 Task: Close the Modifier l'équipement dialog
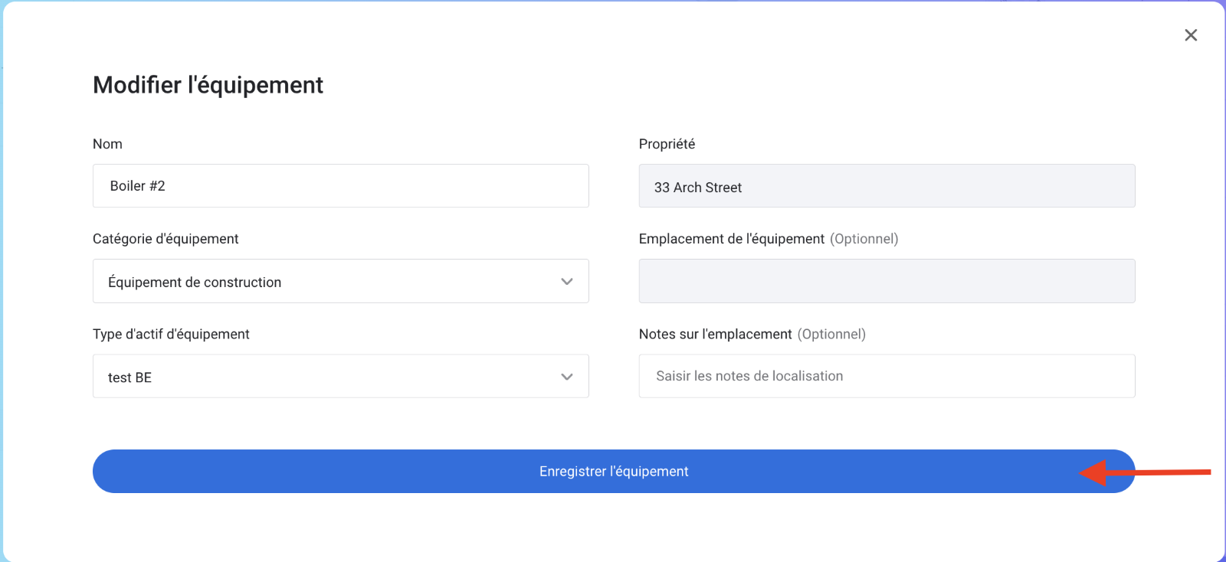(1191, 35)
